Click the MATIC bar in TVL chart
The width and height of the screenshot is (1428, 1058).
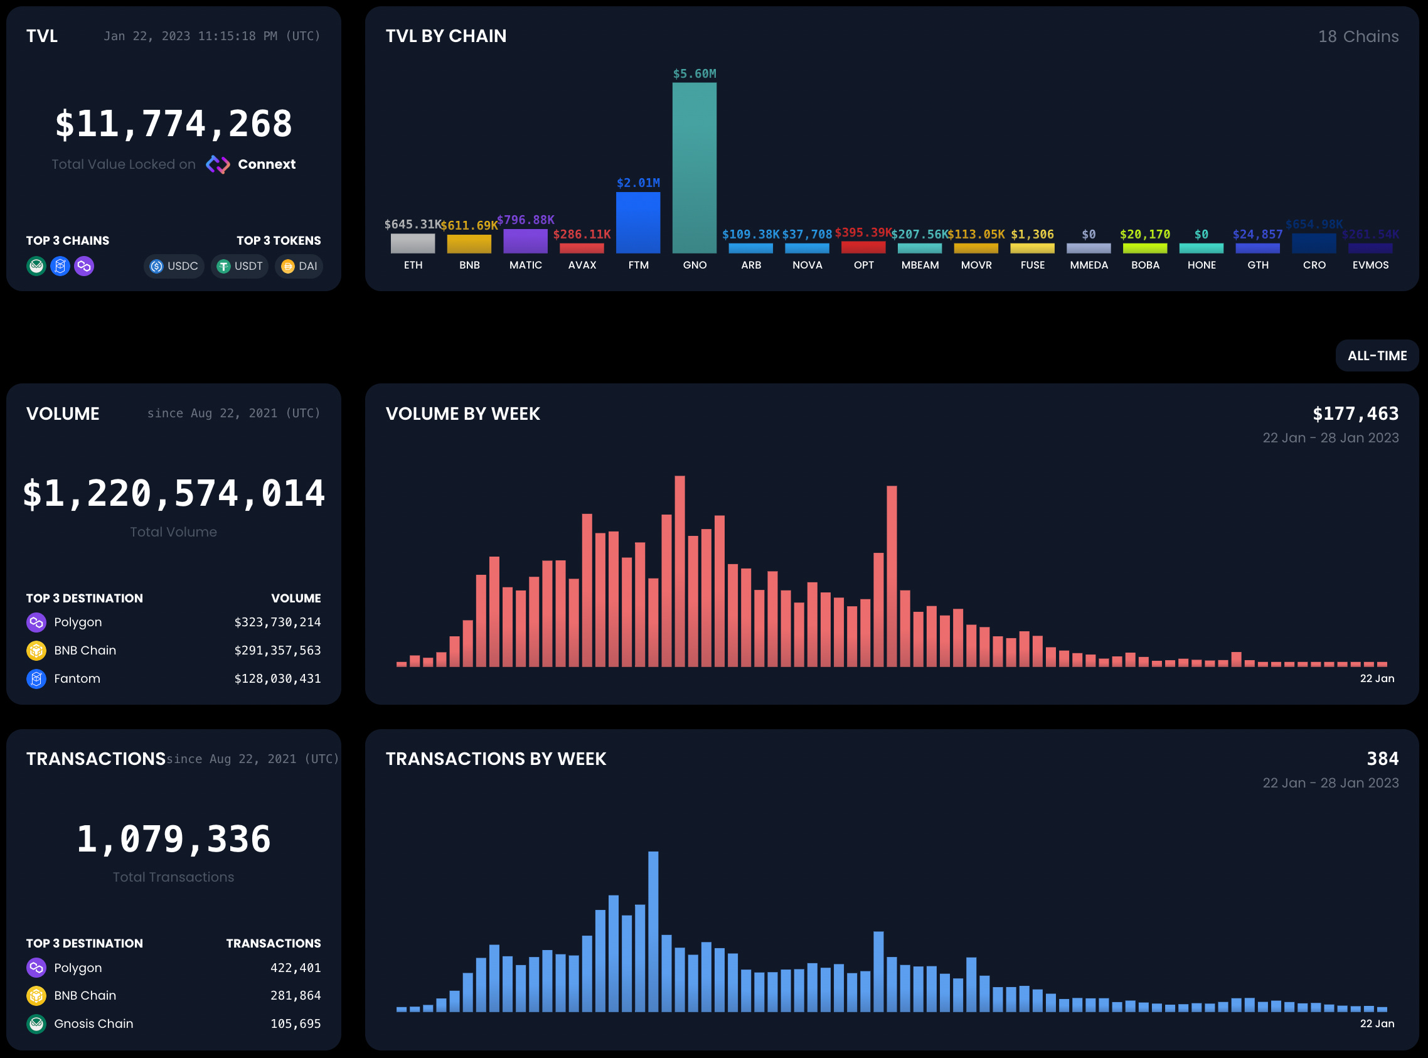[525, 241]
